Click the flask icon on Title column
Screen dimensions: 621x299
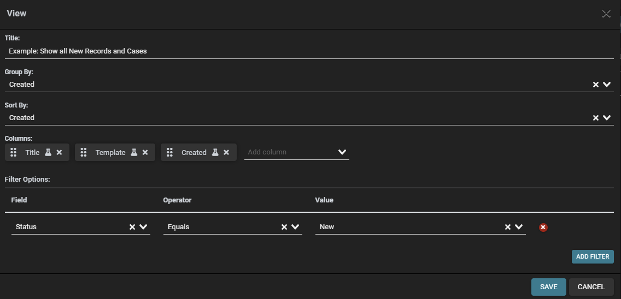48,152
